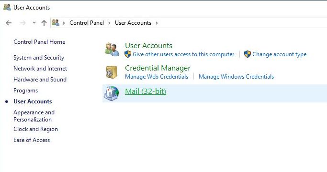The height and width of the screenshot is (172, 327).
Task: Click the User Accounts icon in address bar
Action: pos(56,22)
